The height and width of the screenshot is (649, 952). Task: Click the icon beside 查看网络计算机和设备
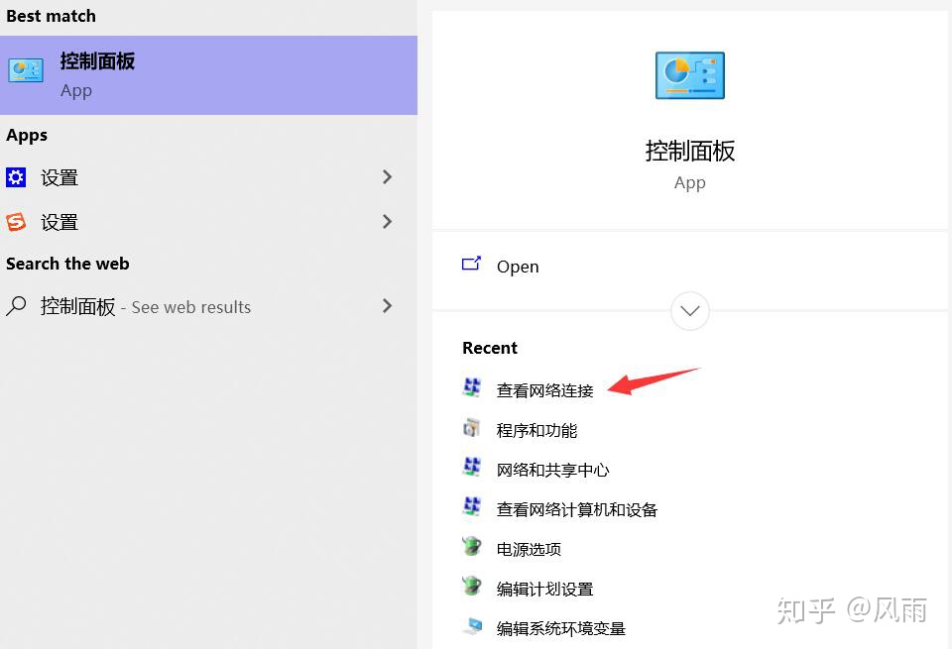[x=472, y=506]
